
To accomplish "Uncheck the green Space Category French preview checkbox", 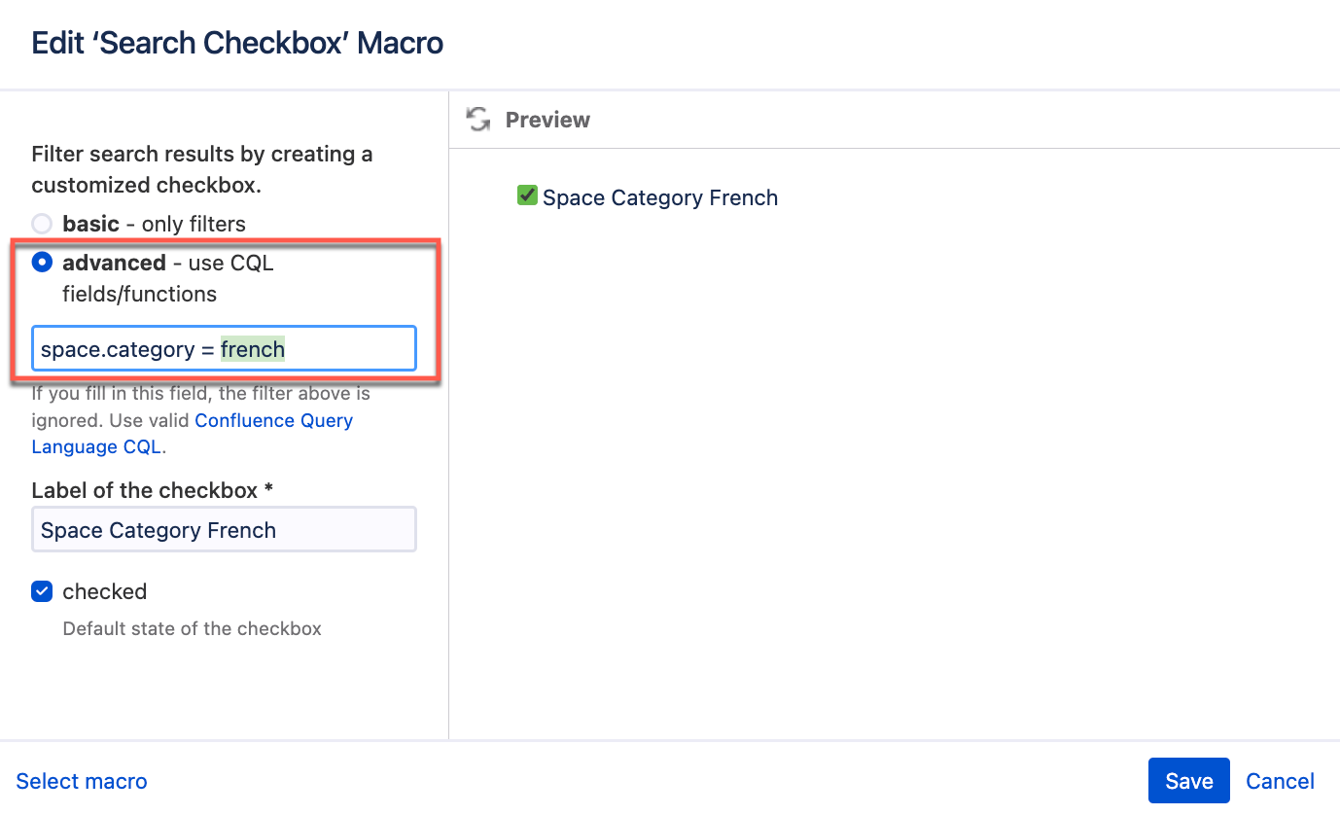I will [527, 196].
